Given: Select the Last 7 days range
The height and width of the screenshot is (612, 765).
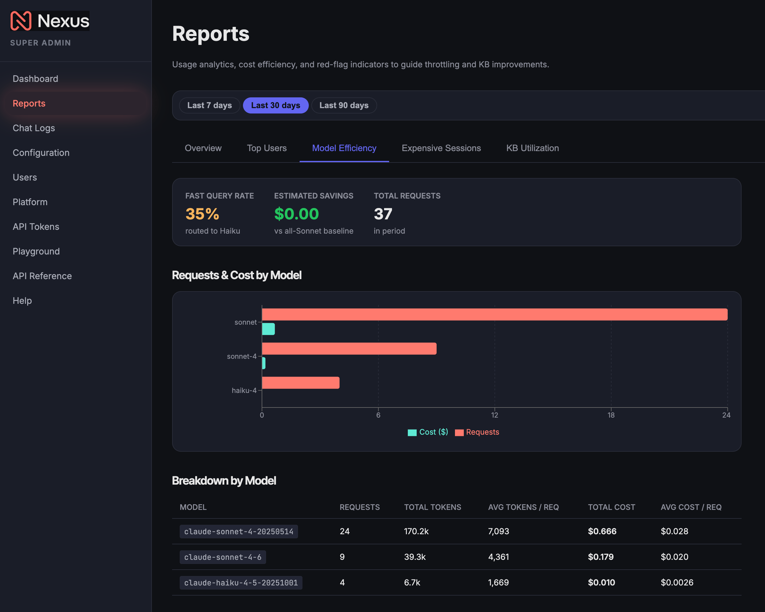Looking at the screenshot, I should click(x=209, y=105).
